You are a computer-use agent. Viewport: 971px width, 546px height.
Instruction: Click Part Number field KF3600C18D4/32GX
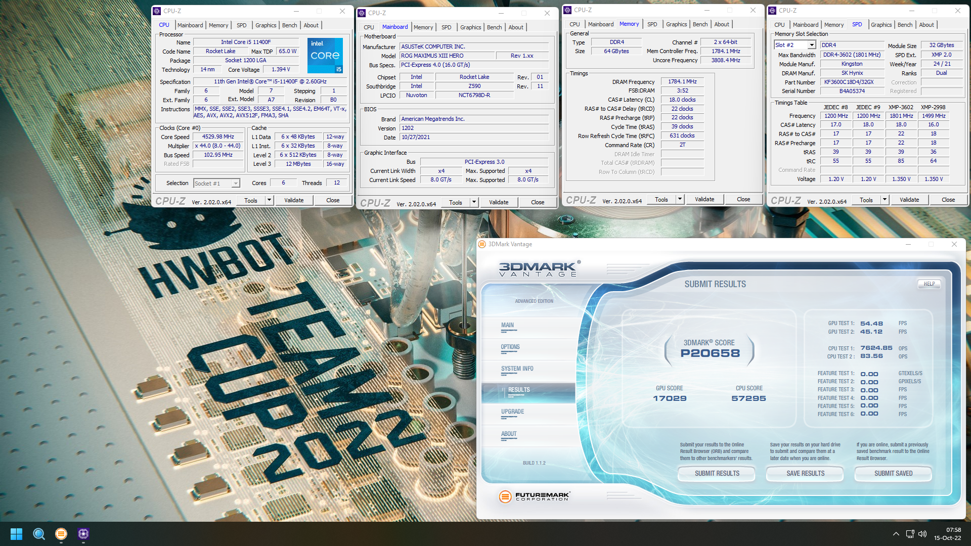pos(852,82)
